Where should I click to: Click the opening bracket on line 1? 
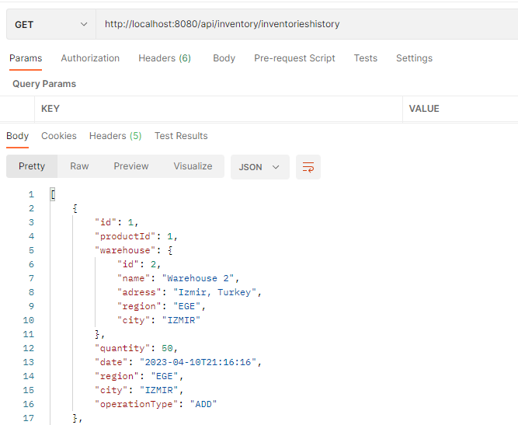53,194
